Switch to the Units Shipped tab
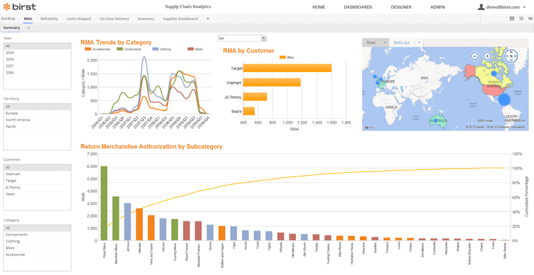Screen dimensions: 534x275 (79, 19)
